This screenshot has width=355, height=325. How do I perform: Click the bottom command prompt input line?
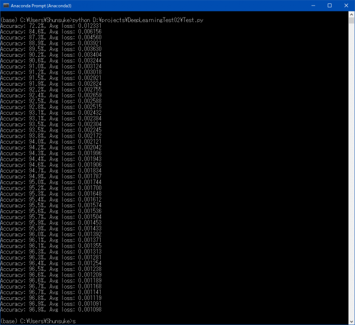40,321
